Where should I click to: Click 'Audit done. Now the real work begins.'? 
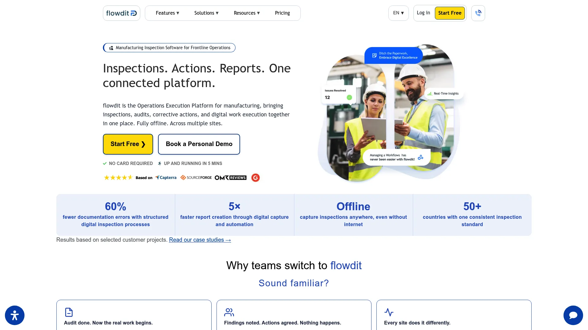[108, 323]
